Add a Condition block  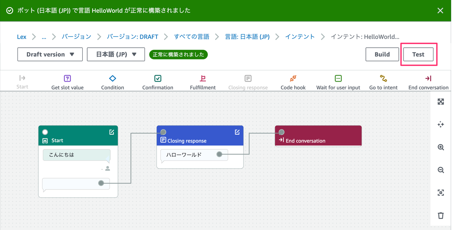tap(112, 81)
